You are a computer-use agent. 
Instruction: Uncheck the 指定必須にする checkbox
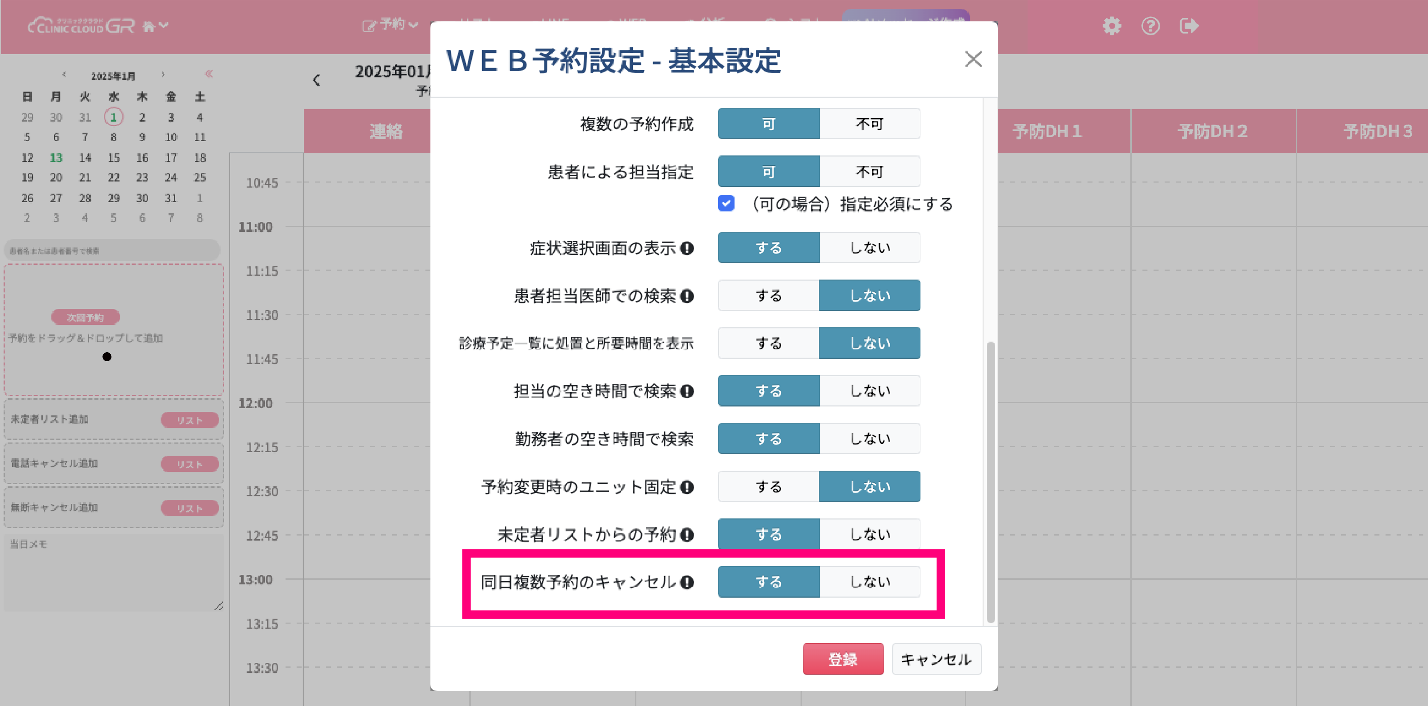pos(726,204)
